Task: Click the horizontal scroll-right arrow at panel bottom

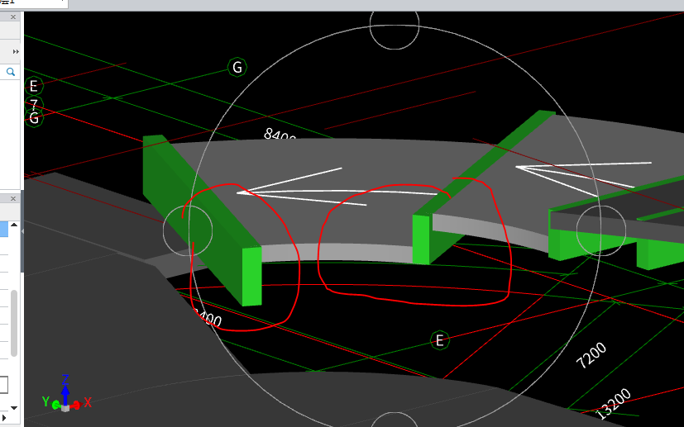Action: pyautogui.click(x=5, y=418)
